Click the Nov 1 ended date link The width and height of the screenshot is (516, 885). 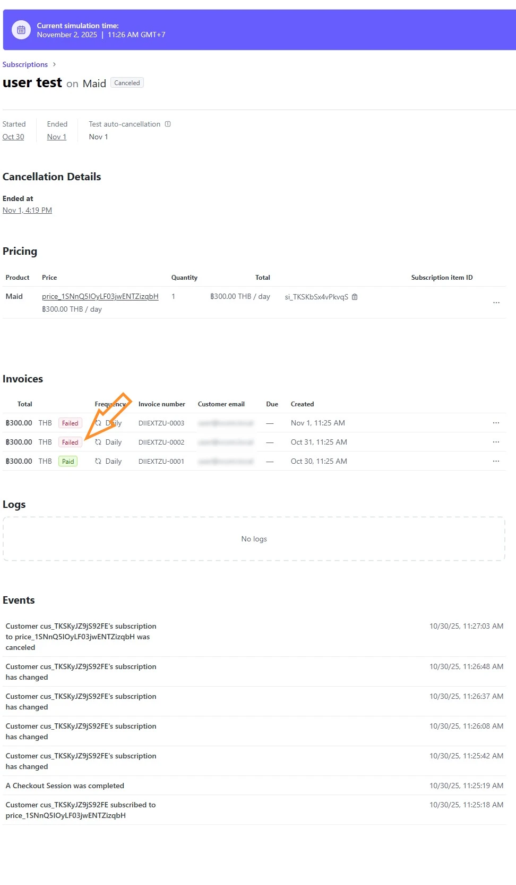tap(56, 137)
